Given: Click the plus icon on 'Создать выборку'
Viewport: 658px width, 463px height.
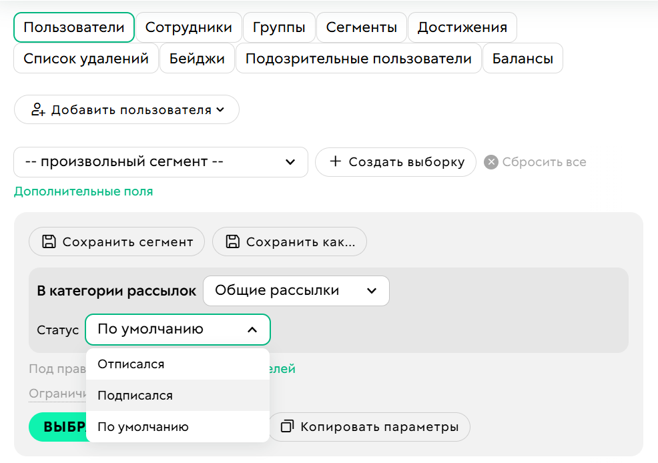Looking at the screenshot, I should tap(335, 161).
